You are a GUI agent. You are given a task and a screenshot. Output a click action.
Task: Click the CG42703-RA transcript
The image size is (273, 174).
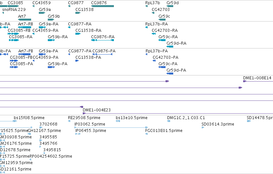154,34
